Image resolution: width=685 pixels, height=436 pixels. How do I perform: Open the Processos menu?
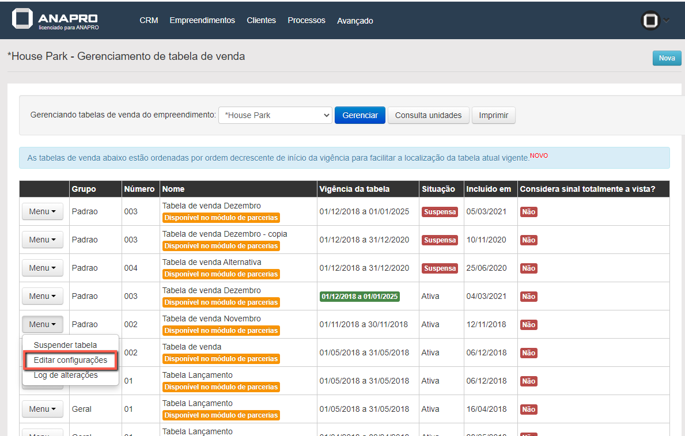click(x=306, y=21)
